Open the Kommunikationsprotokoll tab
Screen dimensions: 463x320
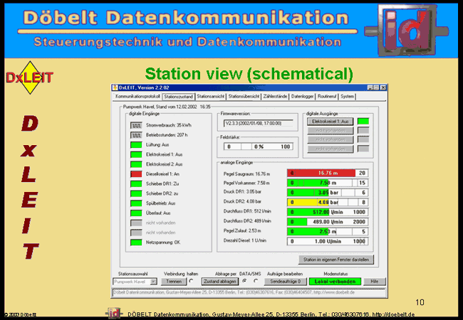tap(137, 96)
